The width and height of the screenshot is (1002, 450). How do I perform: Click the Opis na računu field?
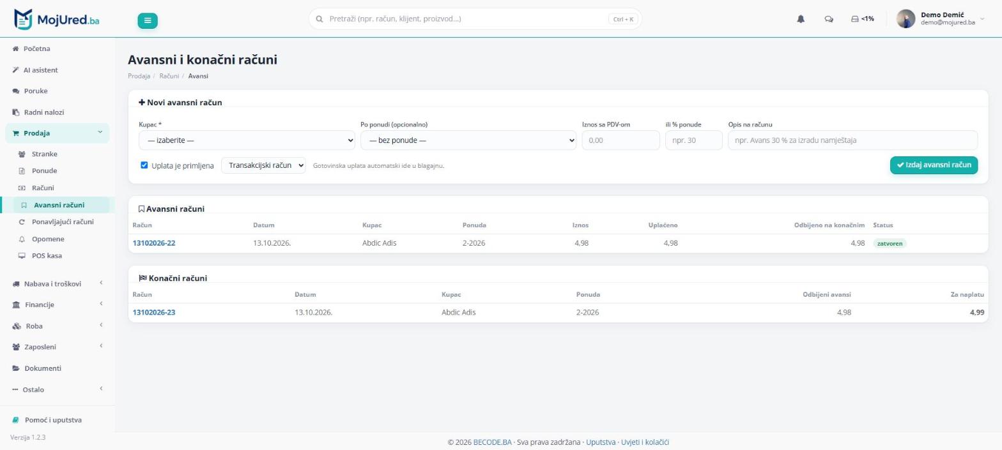click(852, 140)
